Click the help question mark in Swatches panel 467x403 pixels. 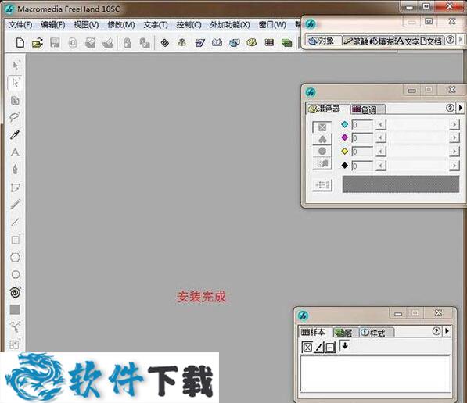click(436, 331)
